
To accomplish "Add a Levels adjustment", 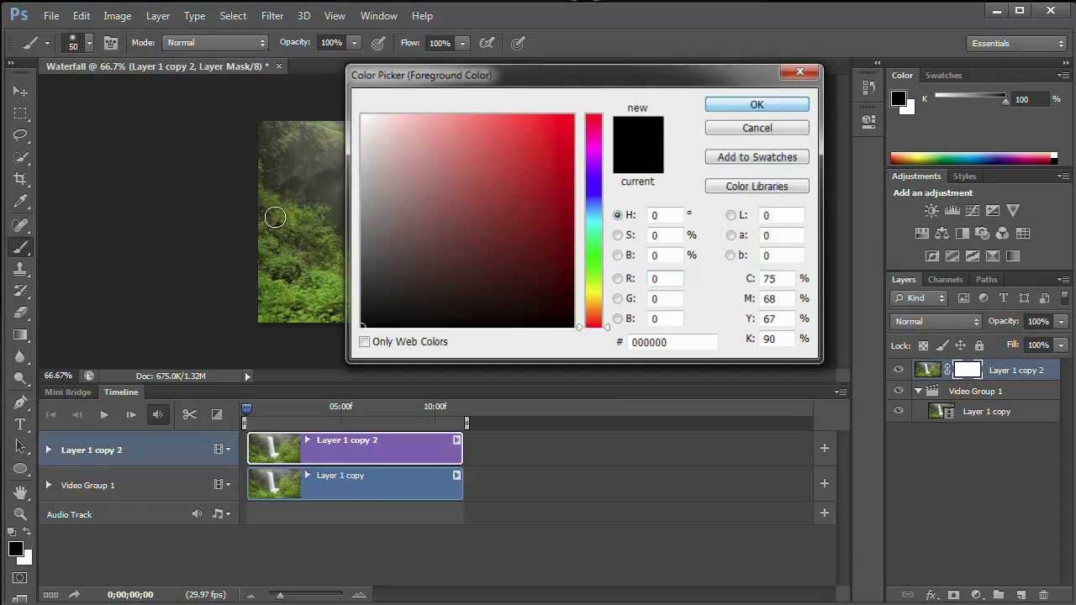I will [952, 211].
